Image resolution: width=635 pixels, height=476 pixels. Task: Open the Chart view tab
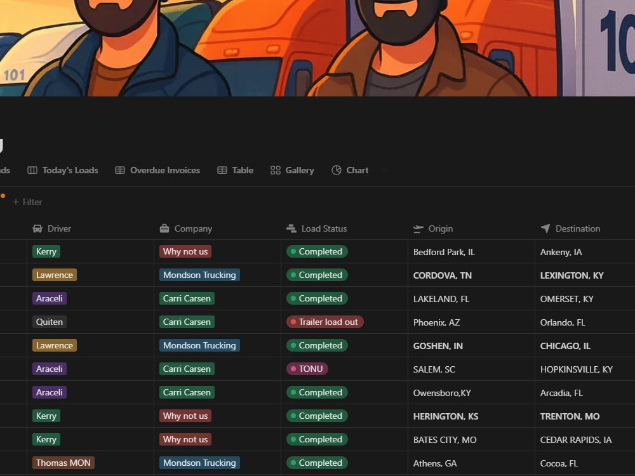tap(350, 170)
